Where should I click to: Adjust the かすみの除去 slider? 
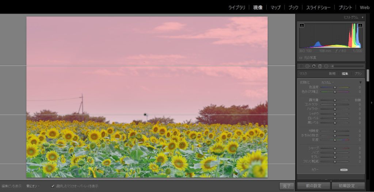[335, 135]
